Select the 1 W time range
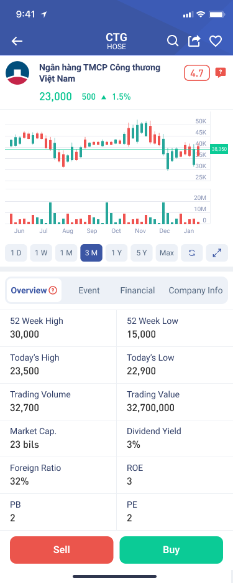 (41, 253)
